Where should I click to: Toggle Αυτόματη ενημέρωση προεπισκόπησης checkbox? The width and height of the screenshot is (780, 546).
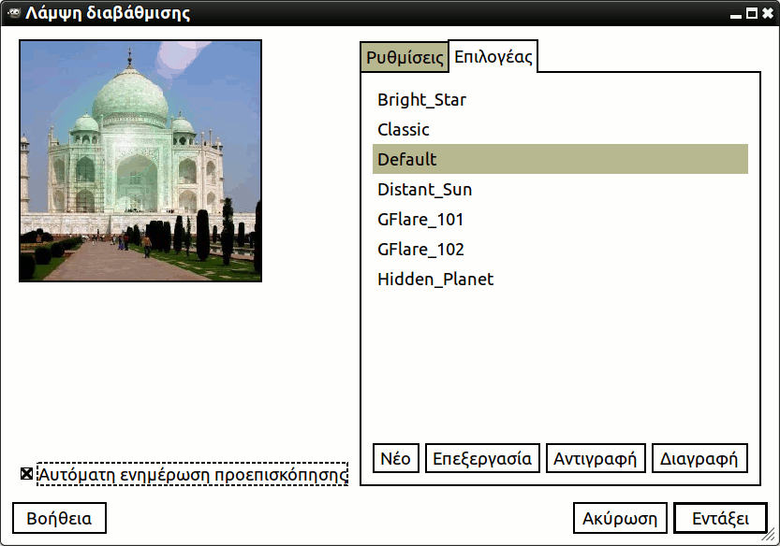pyautogui.click(x=26, y=474)
